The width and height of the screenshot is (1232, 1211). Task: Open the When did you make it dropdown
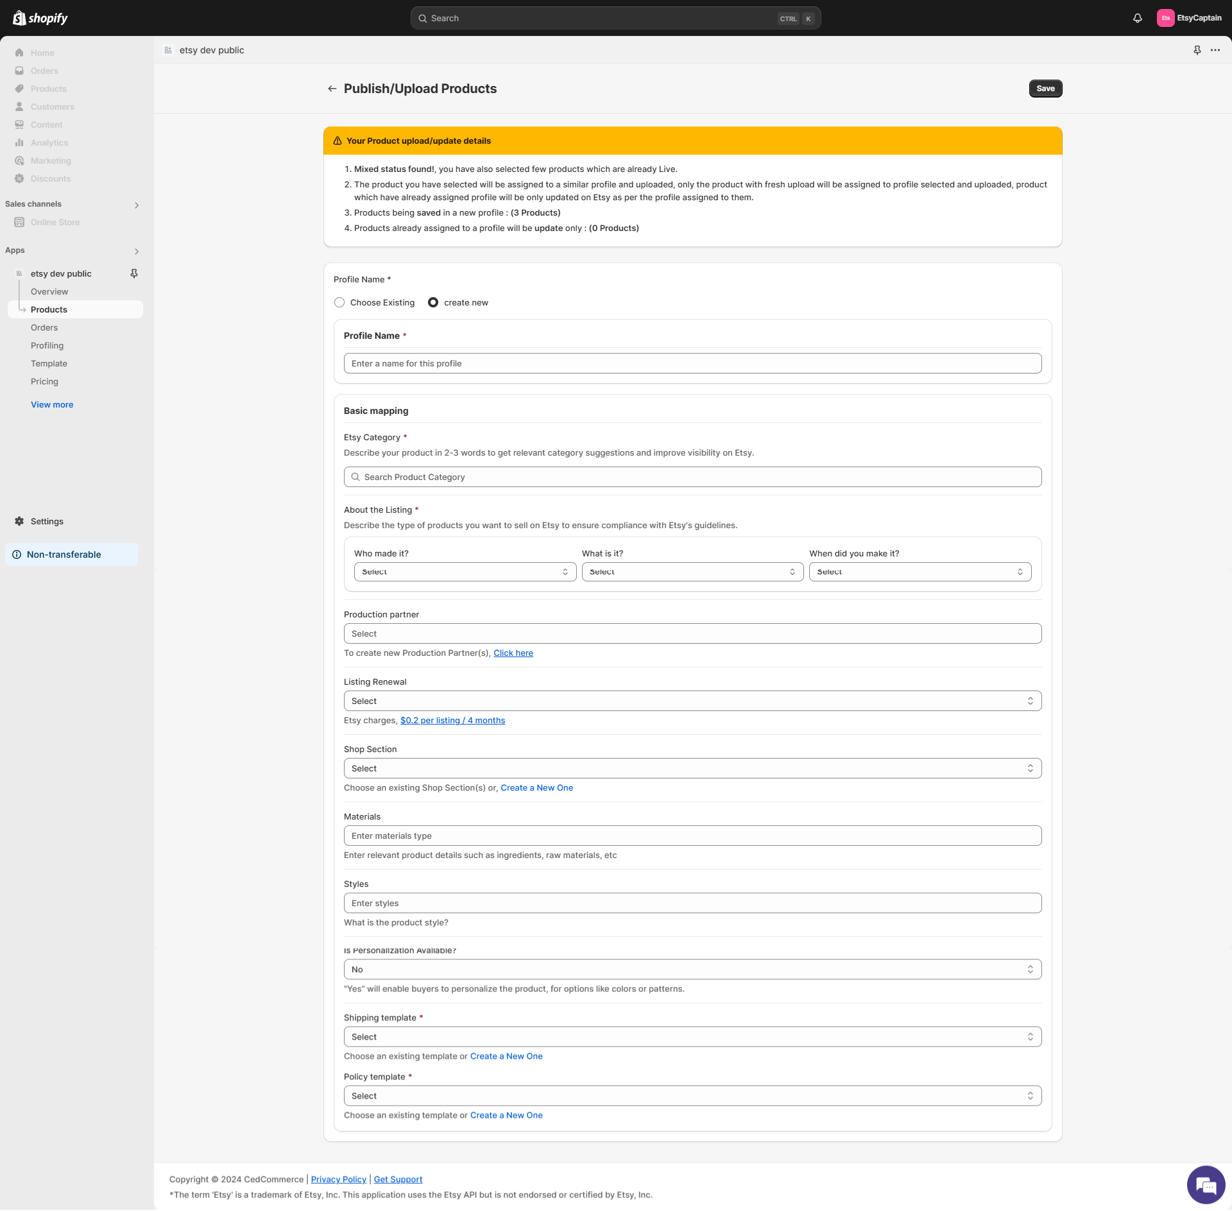pyautogui.click(x=920, y=572)
